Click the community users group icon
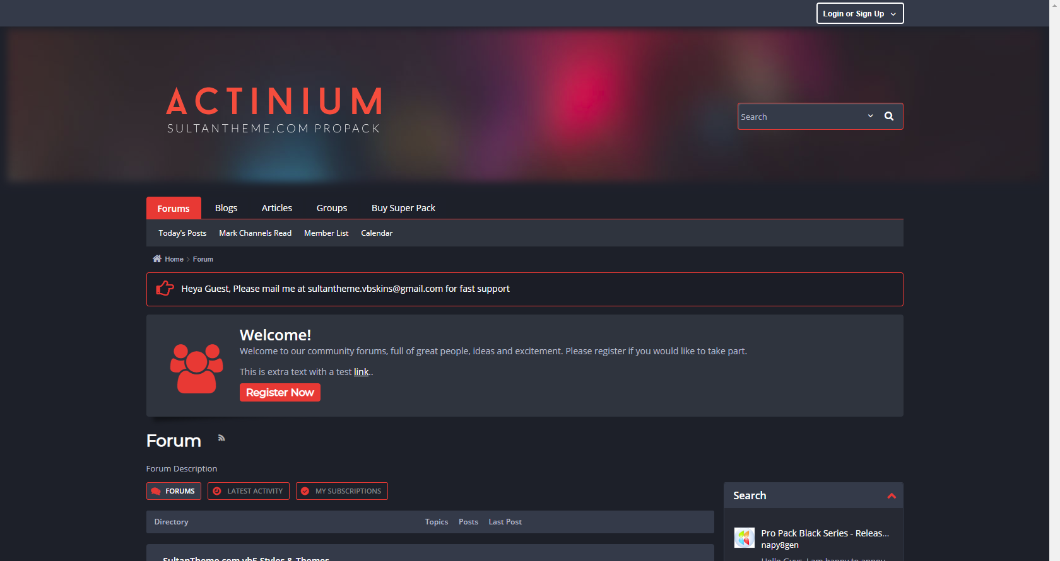 [196, 368]
